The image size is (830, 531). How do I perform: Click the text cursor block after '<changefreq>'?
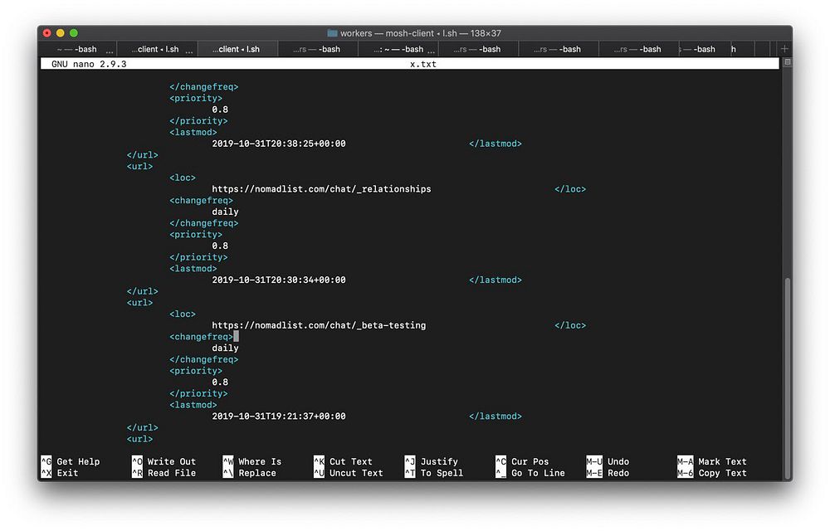click(236, 337)
